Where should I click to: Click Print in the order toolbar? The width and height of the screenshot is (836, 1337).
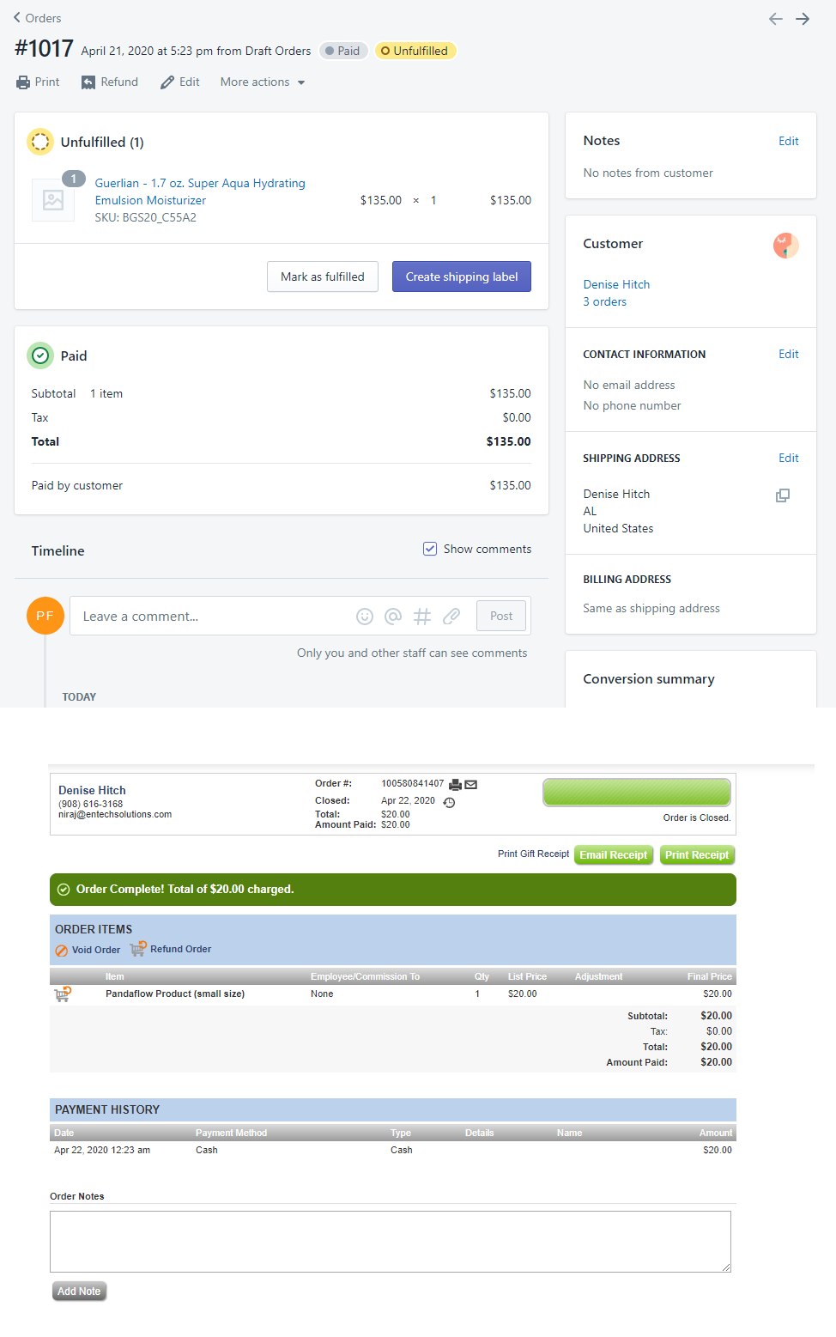(38, 82)
